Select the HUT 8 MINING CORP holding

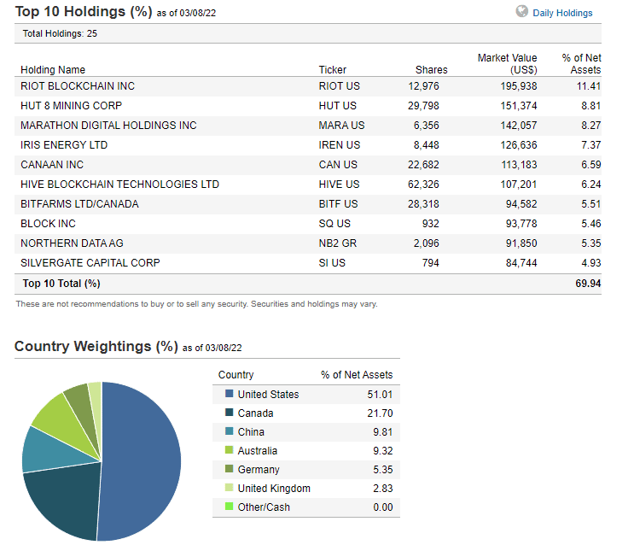coord(71,106)
